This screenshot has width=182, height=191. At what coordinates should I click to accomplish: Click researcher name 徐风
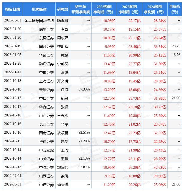64,176
